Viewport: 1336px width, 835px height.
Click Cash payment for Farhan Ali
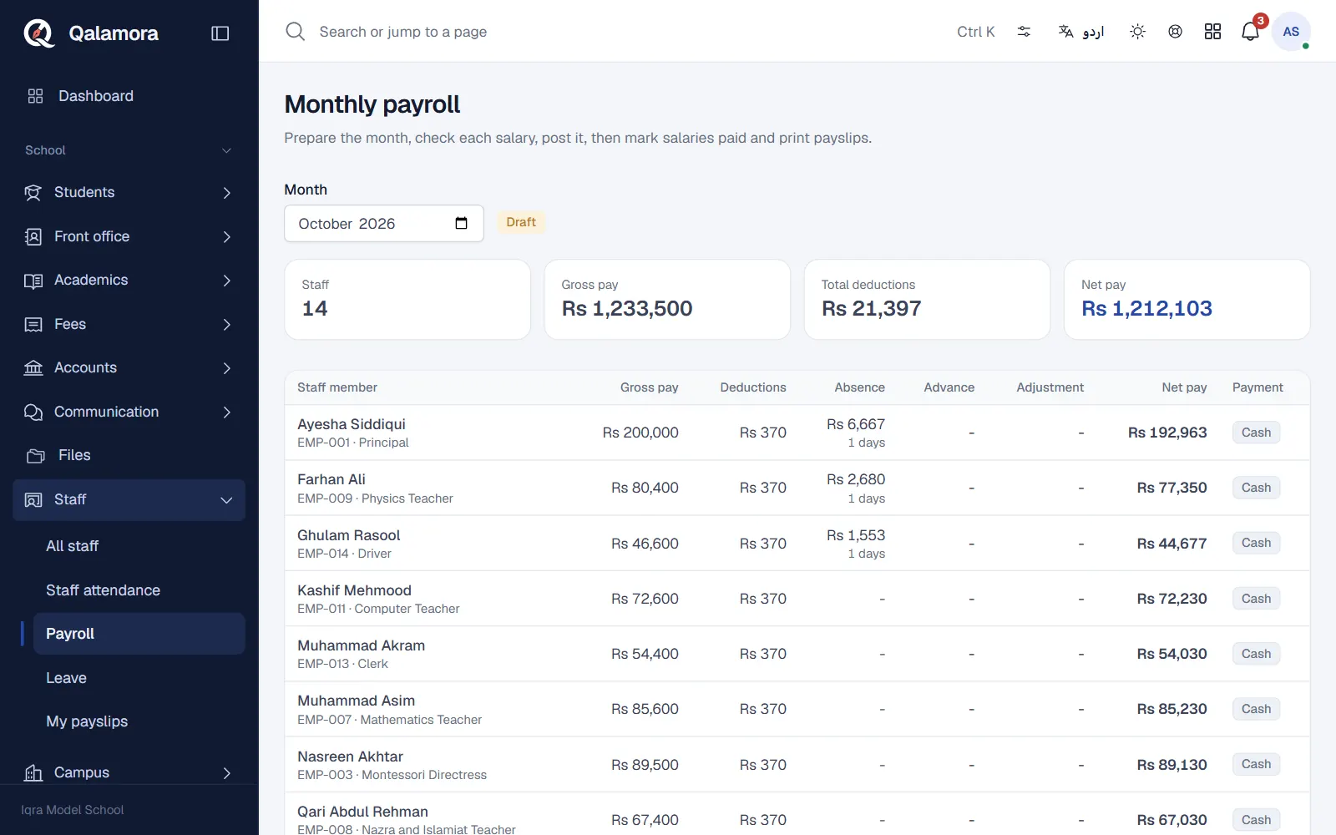tap(1256, 488)
